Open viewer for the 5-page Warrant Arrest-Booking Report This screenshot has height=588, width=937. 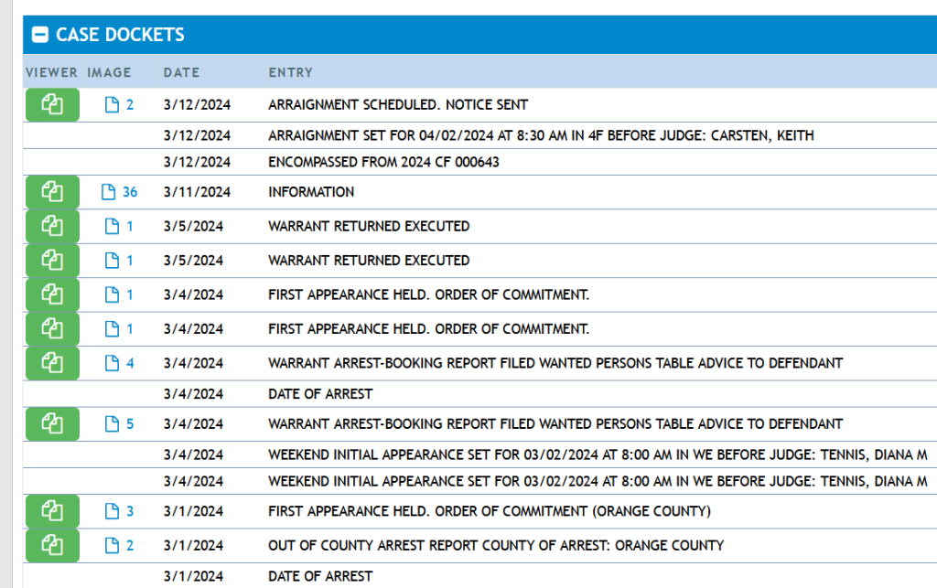[52, 424]
